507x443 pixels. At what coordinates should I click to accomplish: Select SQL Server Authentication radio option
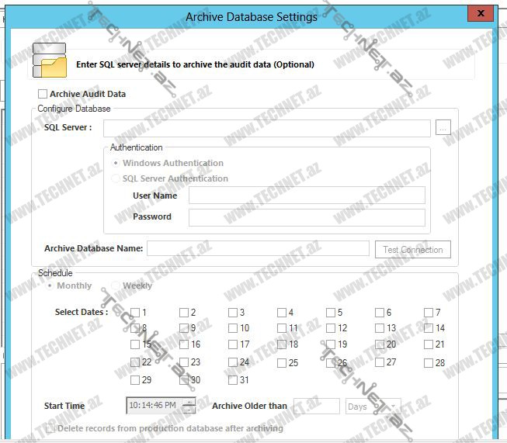pos(116,178)
